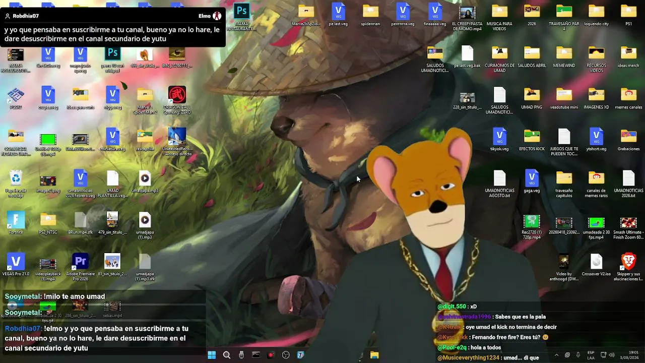
Task: Click the Elmo avatar in alert box
Action: point(217,16)
